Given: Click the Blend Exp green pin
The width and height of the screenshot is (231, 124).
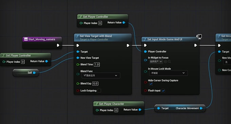Looking at the screenshot, I should point(78,83).
